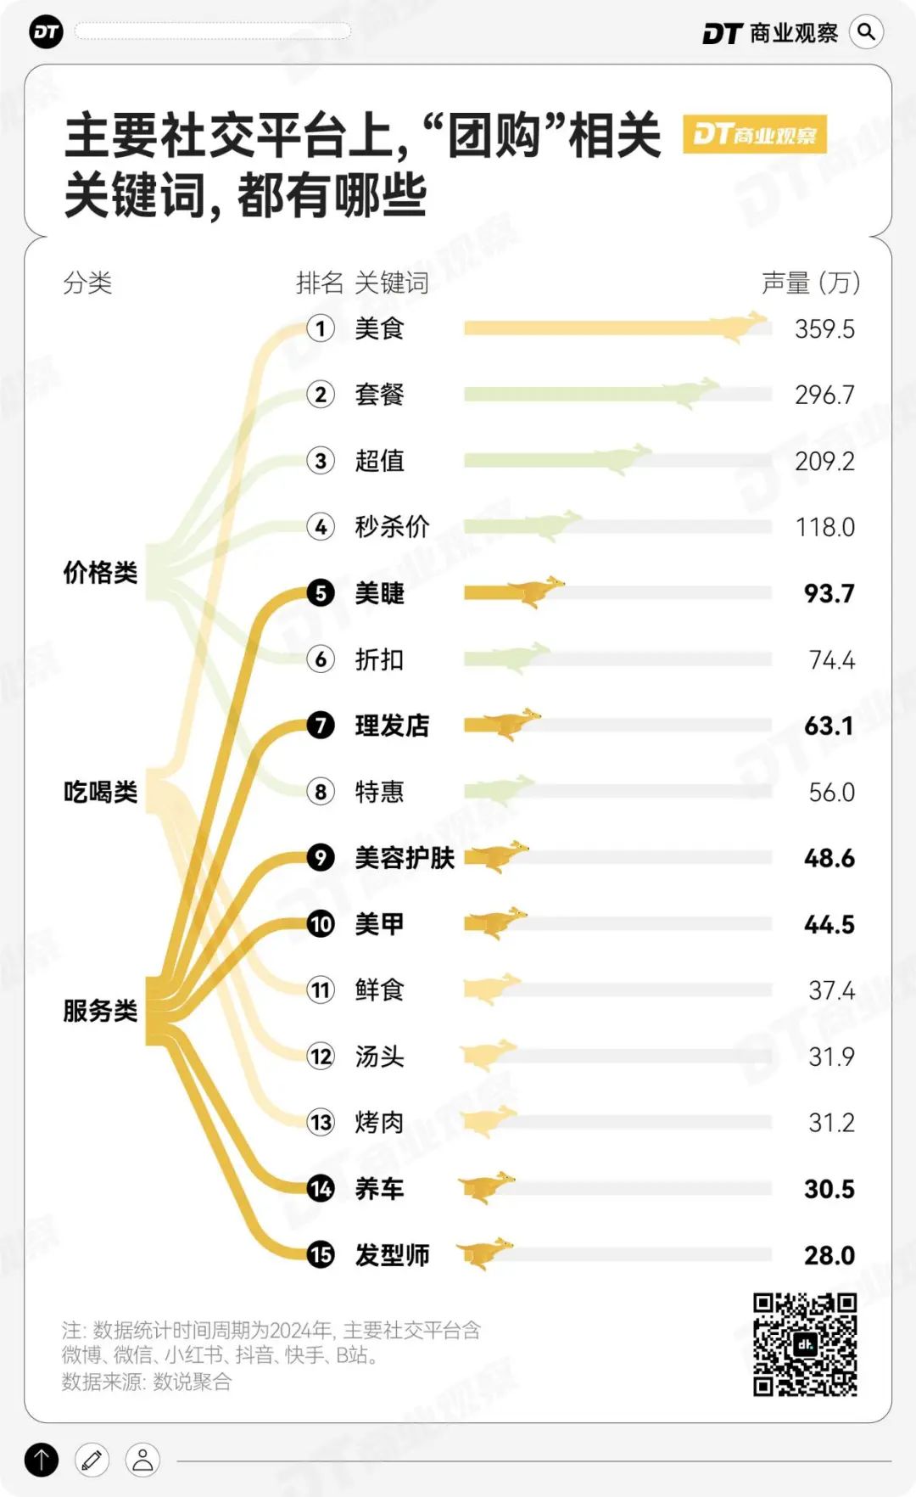Click the 理发店 keyword
Viewport: 916px width, 1497px height.
392,726
